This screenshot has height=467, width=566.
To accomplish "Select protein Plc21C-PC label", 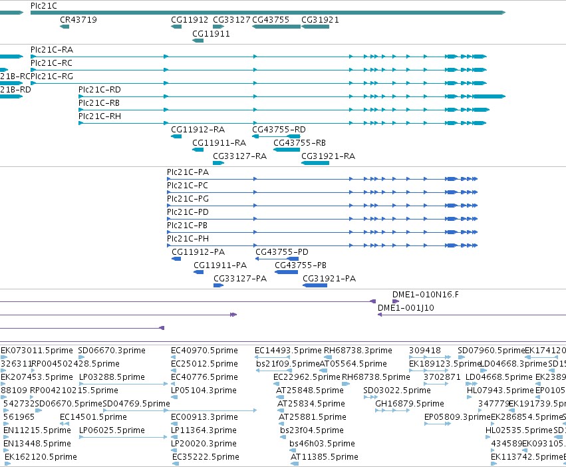I will pos(188,186).
